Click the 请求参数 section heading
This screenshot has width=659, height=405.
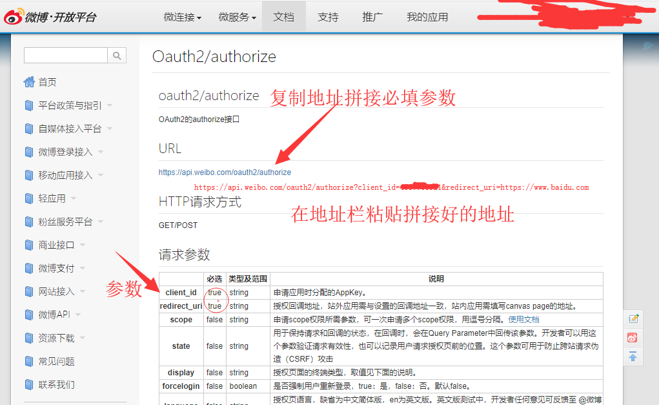(x=184, y=254)
